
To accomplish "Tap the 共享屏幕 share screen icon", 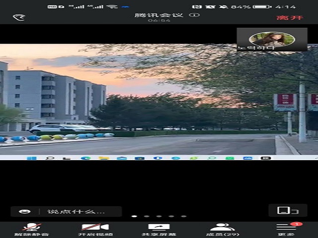I will coord(159,229).
